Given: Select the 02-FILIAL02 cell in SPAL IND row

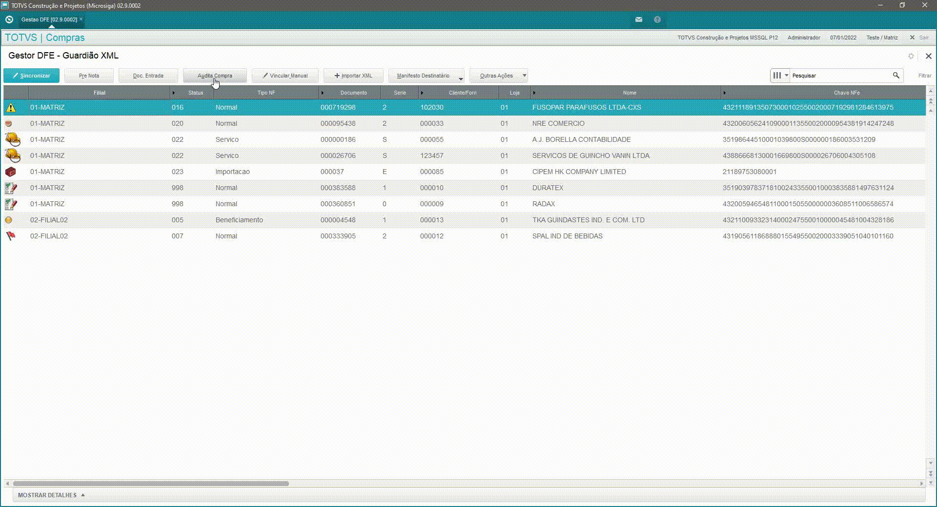Looking at the screenshot, I should 49,236.
